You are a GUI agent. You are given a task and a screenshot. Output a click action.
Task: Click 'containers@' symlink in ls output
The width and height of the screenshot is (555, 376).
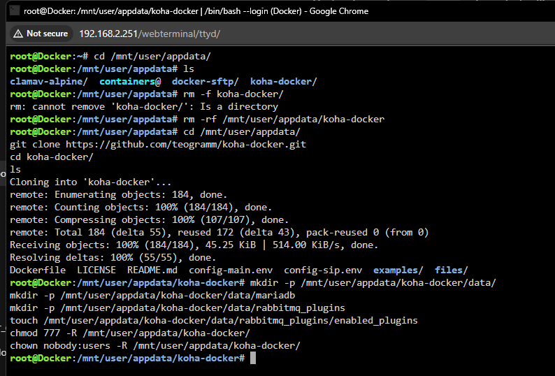click(130, 82)
